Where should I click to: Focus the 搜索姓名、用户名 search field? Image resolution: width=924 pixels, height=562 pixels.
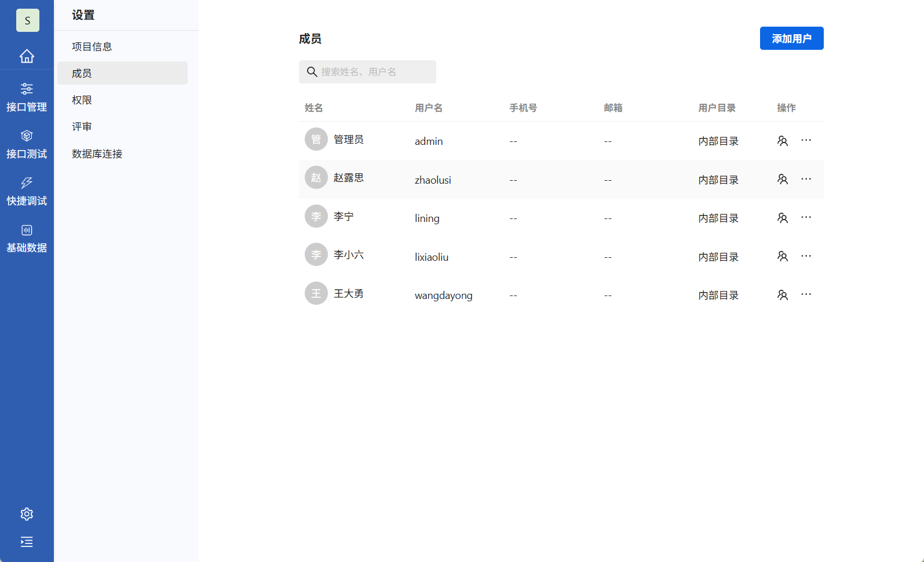click(x=367, y=72)
